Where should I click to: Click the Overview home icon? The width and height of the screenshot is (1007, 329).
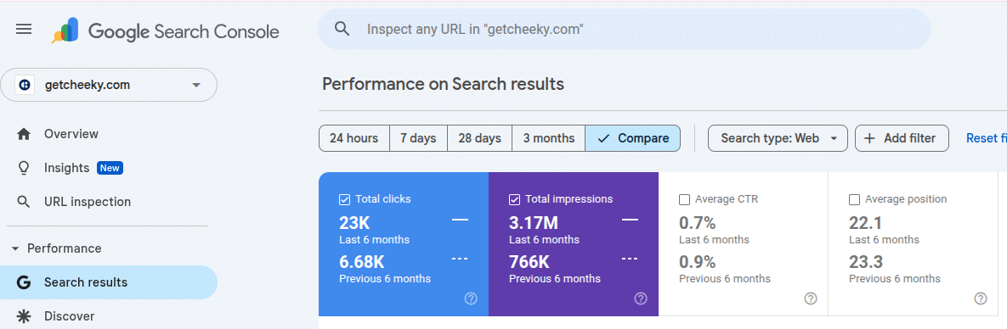24,134
